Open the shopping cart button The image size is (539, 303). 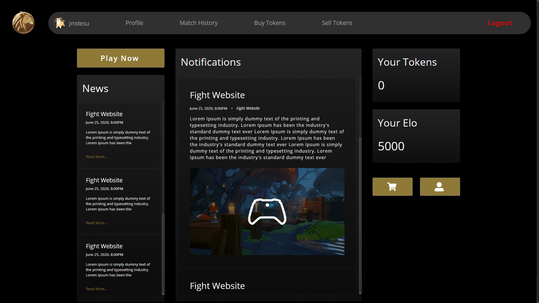point(392,187)
